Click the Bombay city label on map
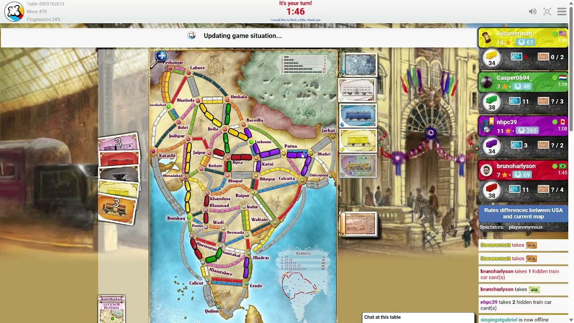The image size is (574, 323). coord(176,218)
